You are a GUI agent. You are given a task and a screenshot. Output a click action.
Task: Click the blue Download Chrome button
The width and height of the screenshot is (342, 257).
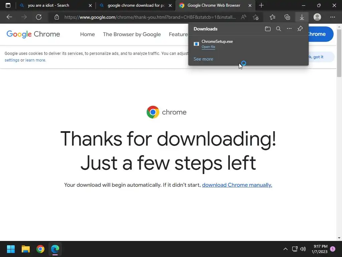pyautogui.click(x=321, y=34)
